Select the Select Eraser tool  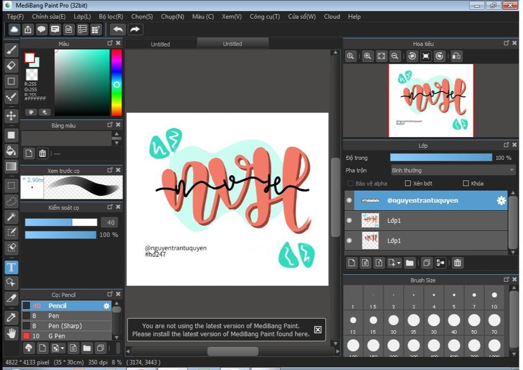(x=11, y=248)
